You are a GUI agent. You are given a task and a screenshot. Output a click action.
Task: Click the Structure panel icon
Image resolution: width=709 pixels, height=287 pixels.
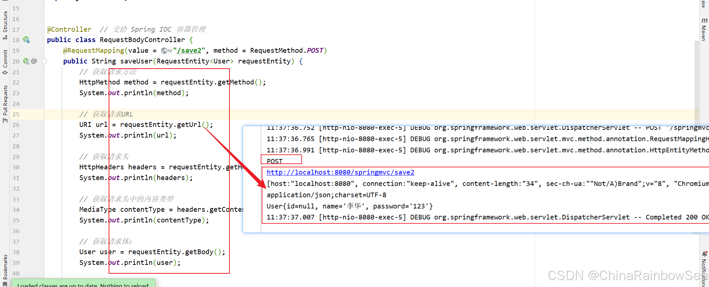[x=5, y=37]
